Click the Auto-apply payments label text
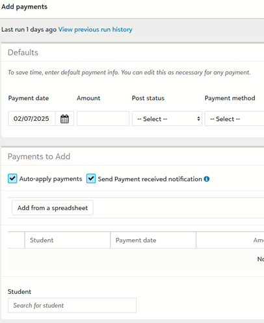 (51, 179)
